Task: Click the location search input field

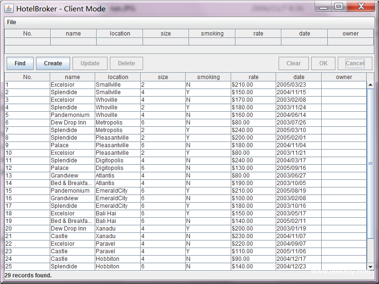Action: 119,42
